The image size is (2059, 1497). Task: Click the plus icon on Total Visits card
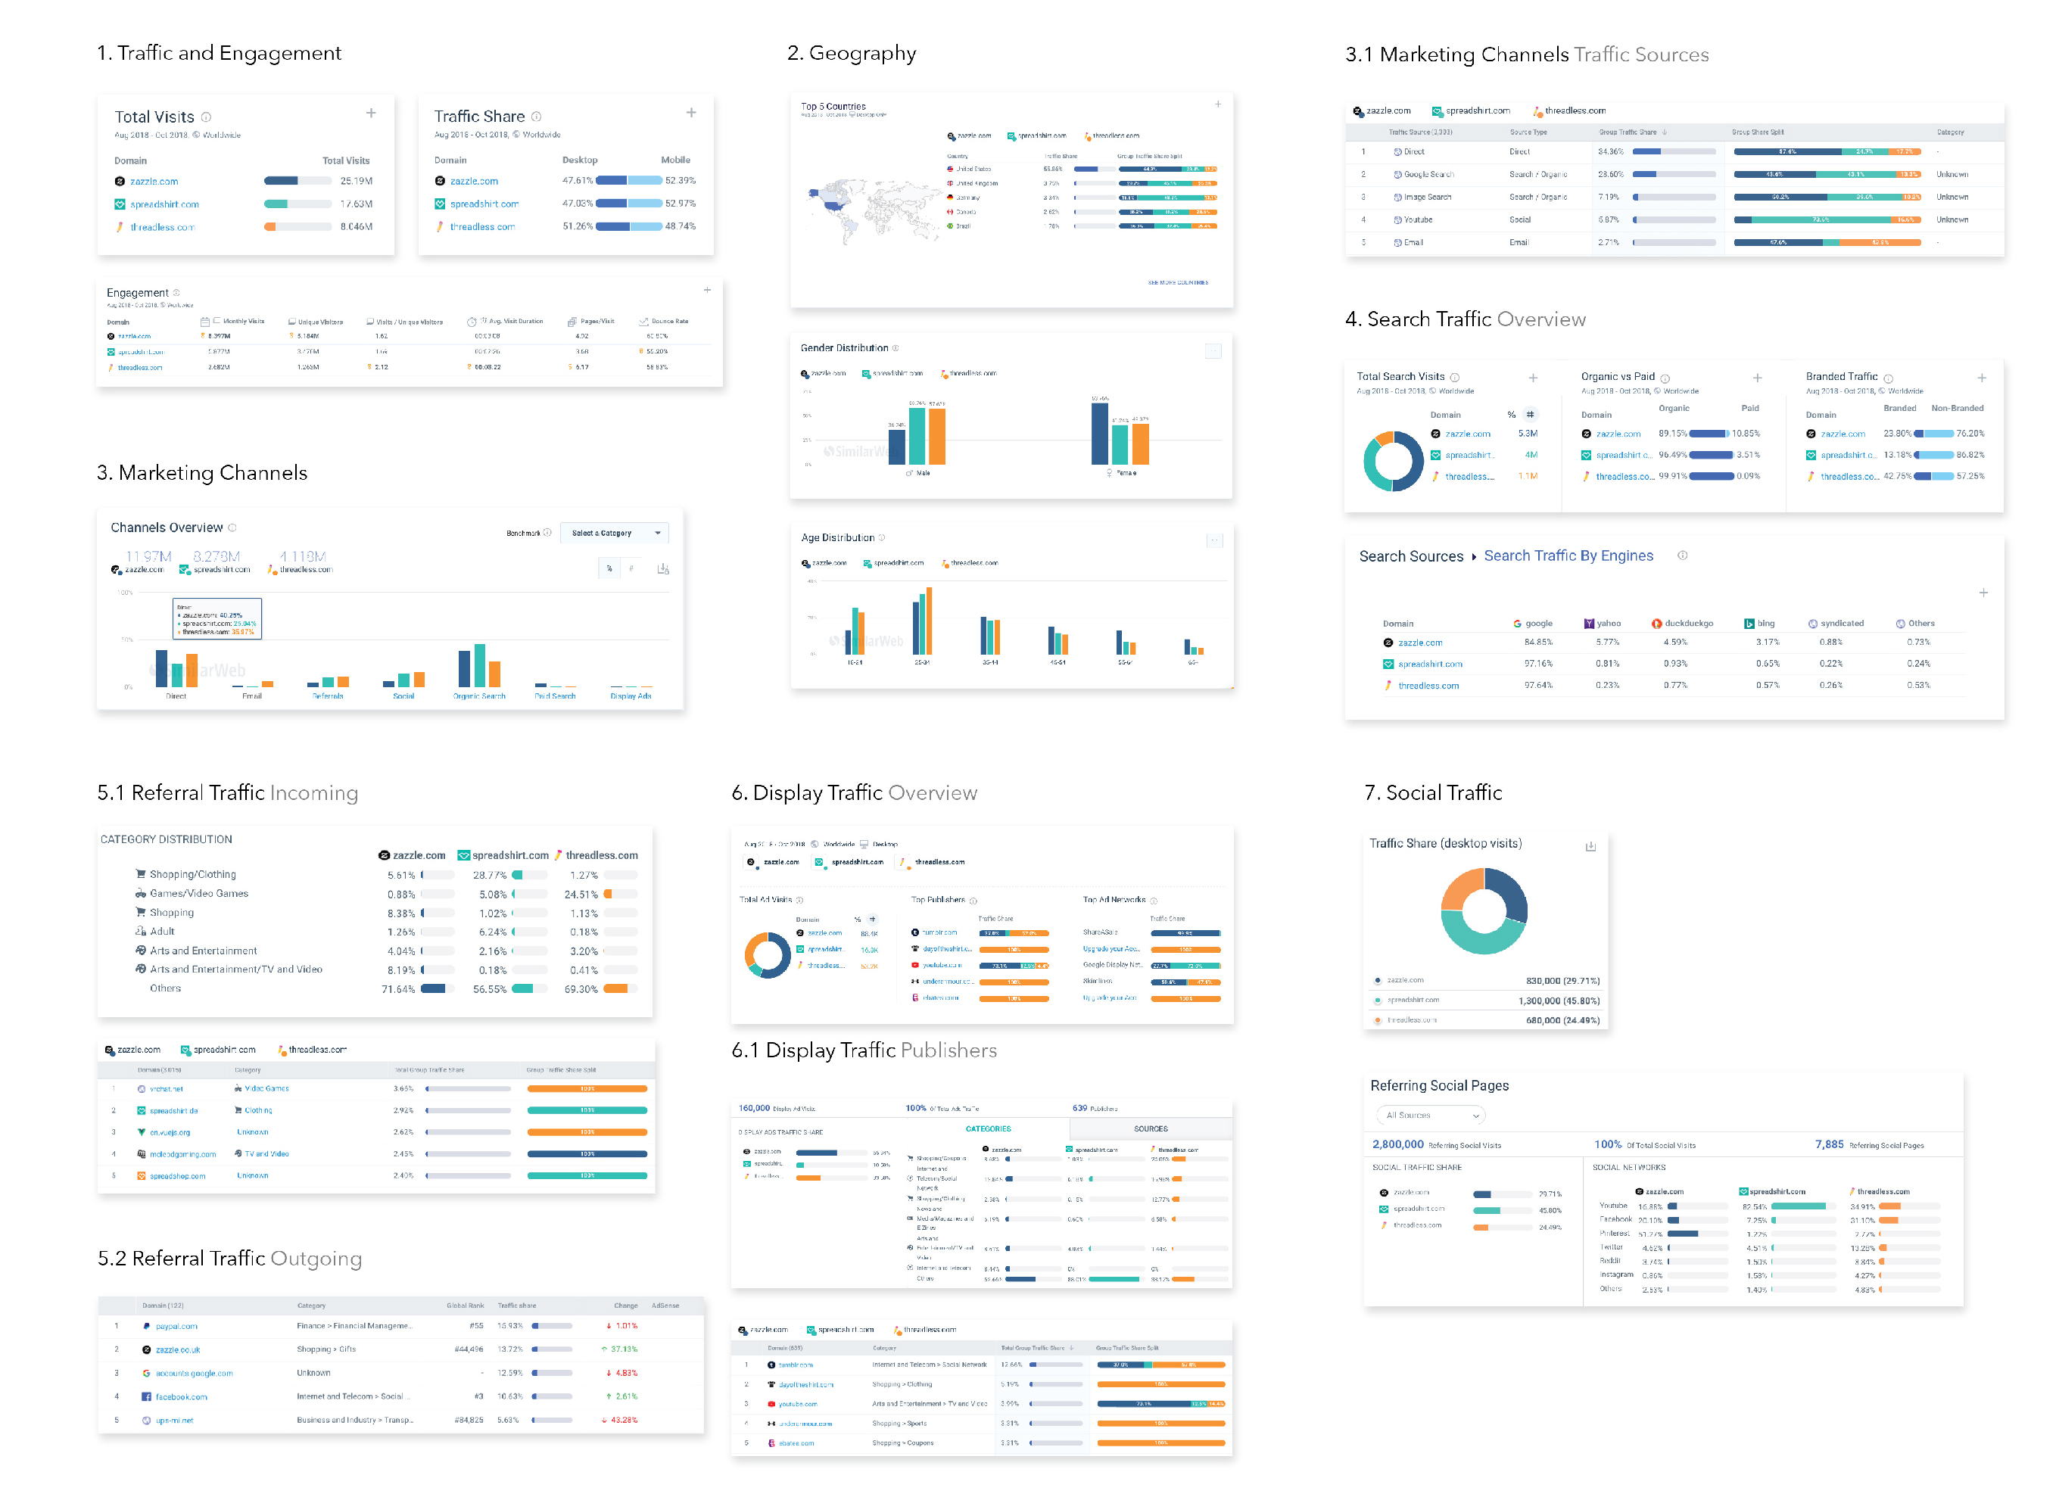pyautogui.click(x=372, y=114)
